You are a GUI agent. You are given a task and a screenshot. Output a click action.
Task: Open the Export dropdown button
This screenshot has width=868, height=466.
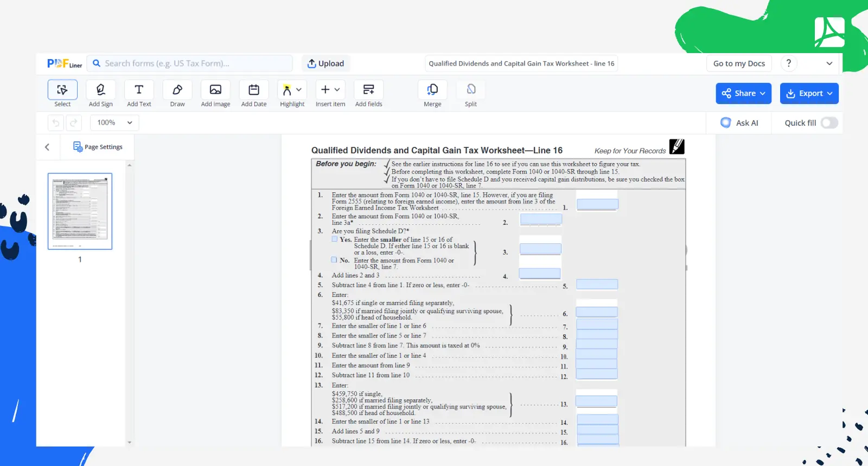coord(809,93)
